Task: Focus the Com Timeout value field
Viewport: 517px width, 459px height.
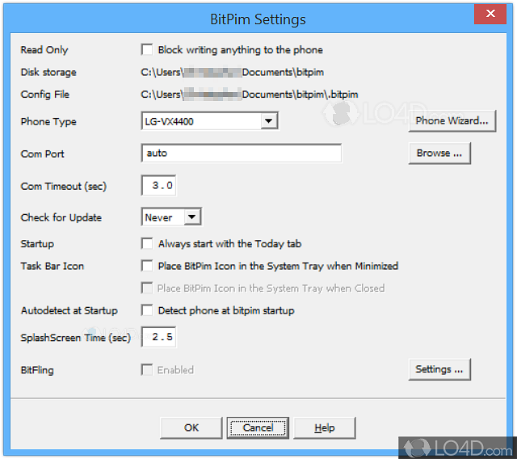Action: (158, 186)
